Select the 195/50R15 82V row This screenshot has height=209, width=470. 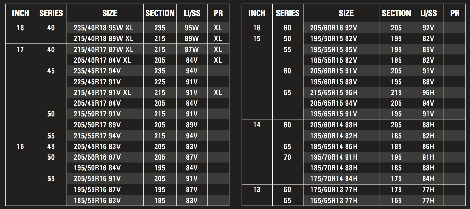354,39
